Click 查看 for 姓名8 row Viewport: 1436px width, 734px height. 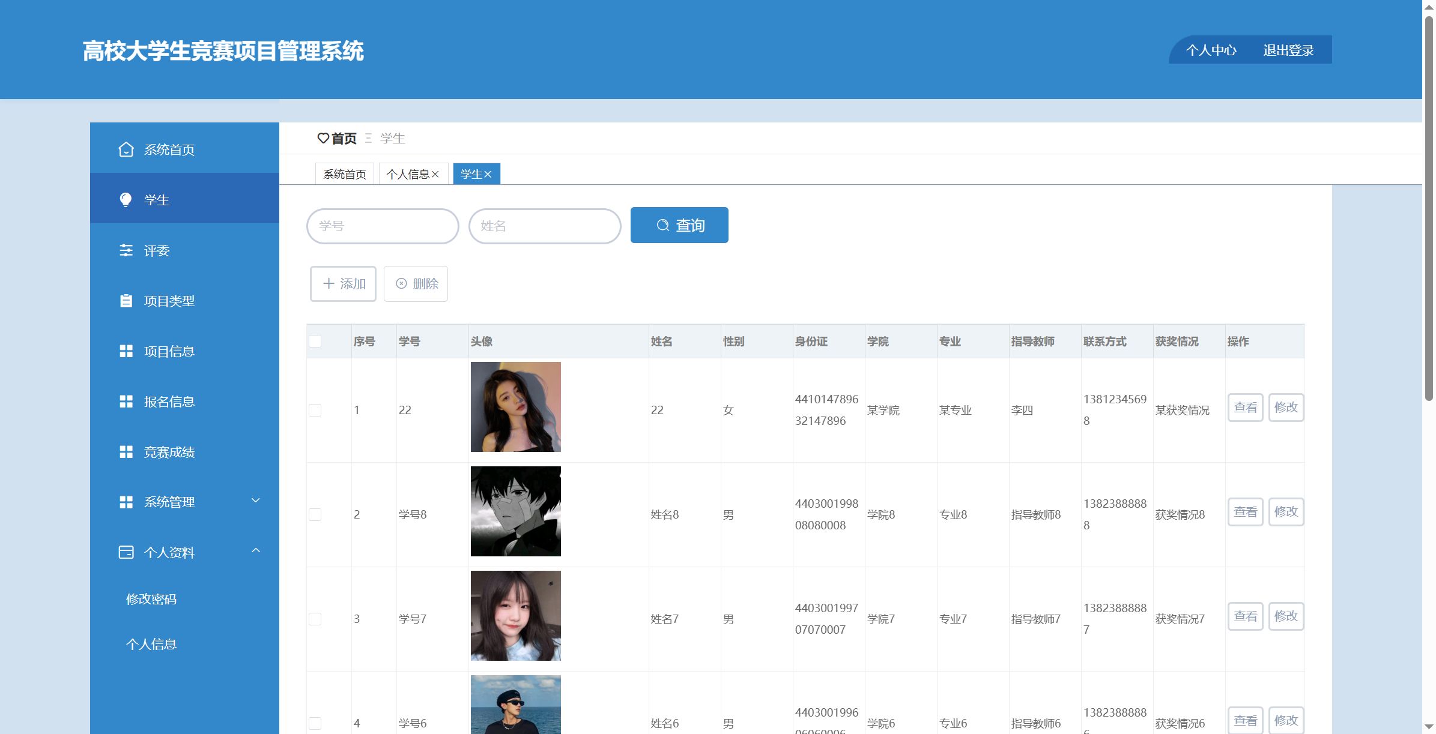(1246, 512)
